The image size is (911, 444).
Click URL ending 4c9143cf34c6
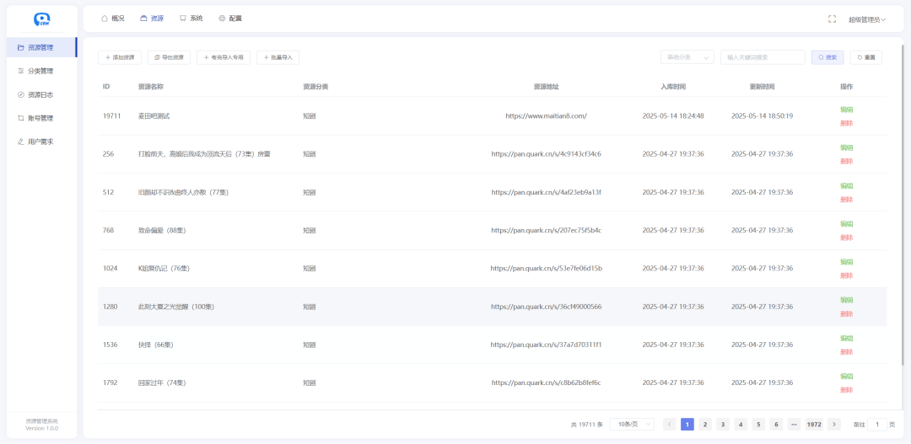point(546,154)
